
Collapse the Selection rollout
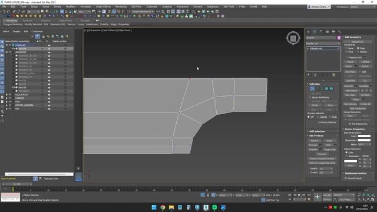coord(314,84)
